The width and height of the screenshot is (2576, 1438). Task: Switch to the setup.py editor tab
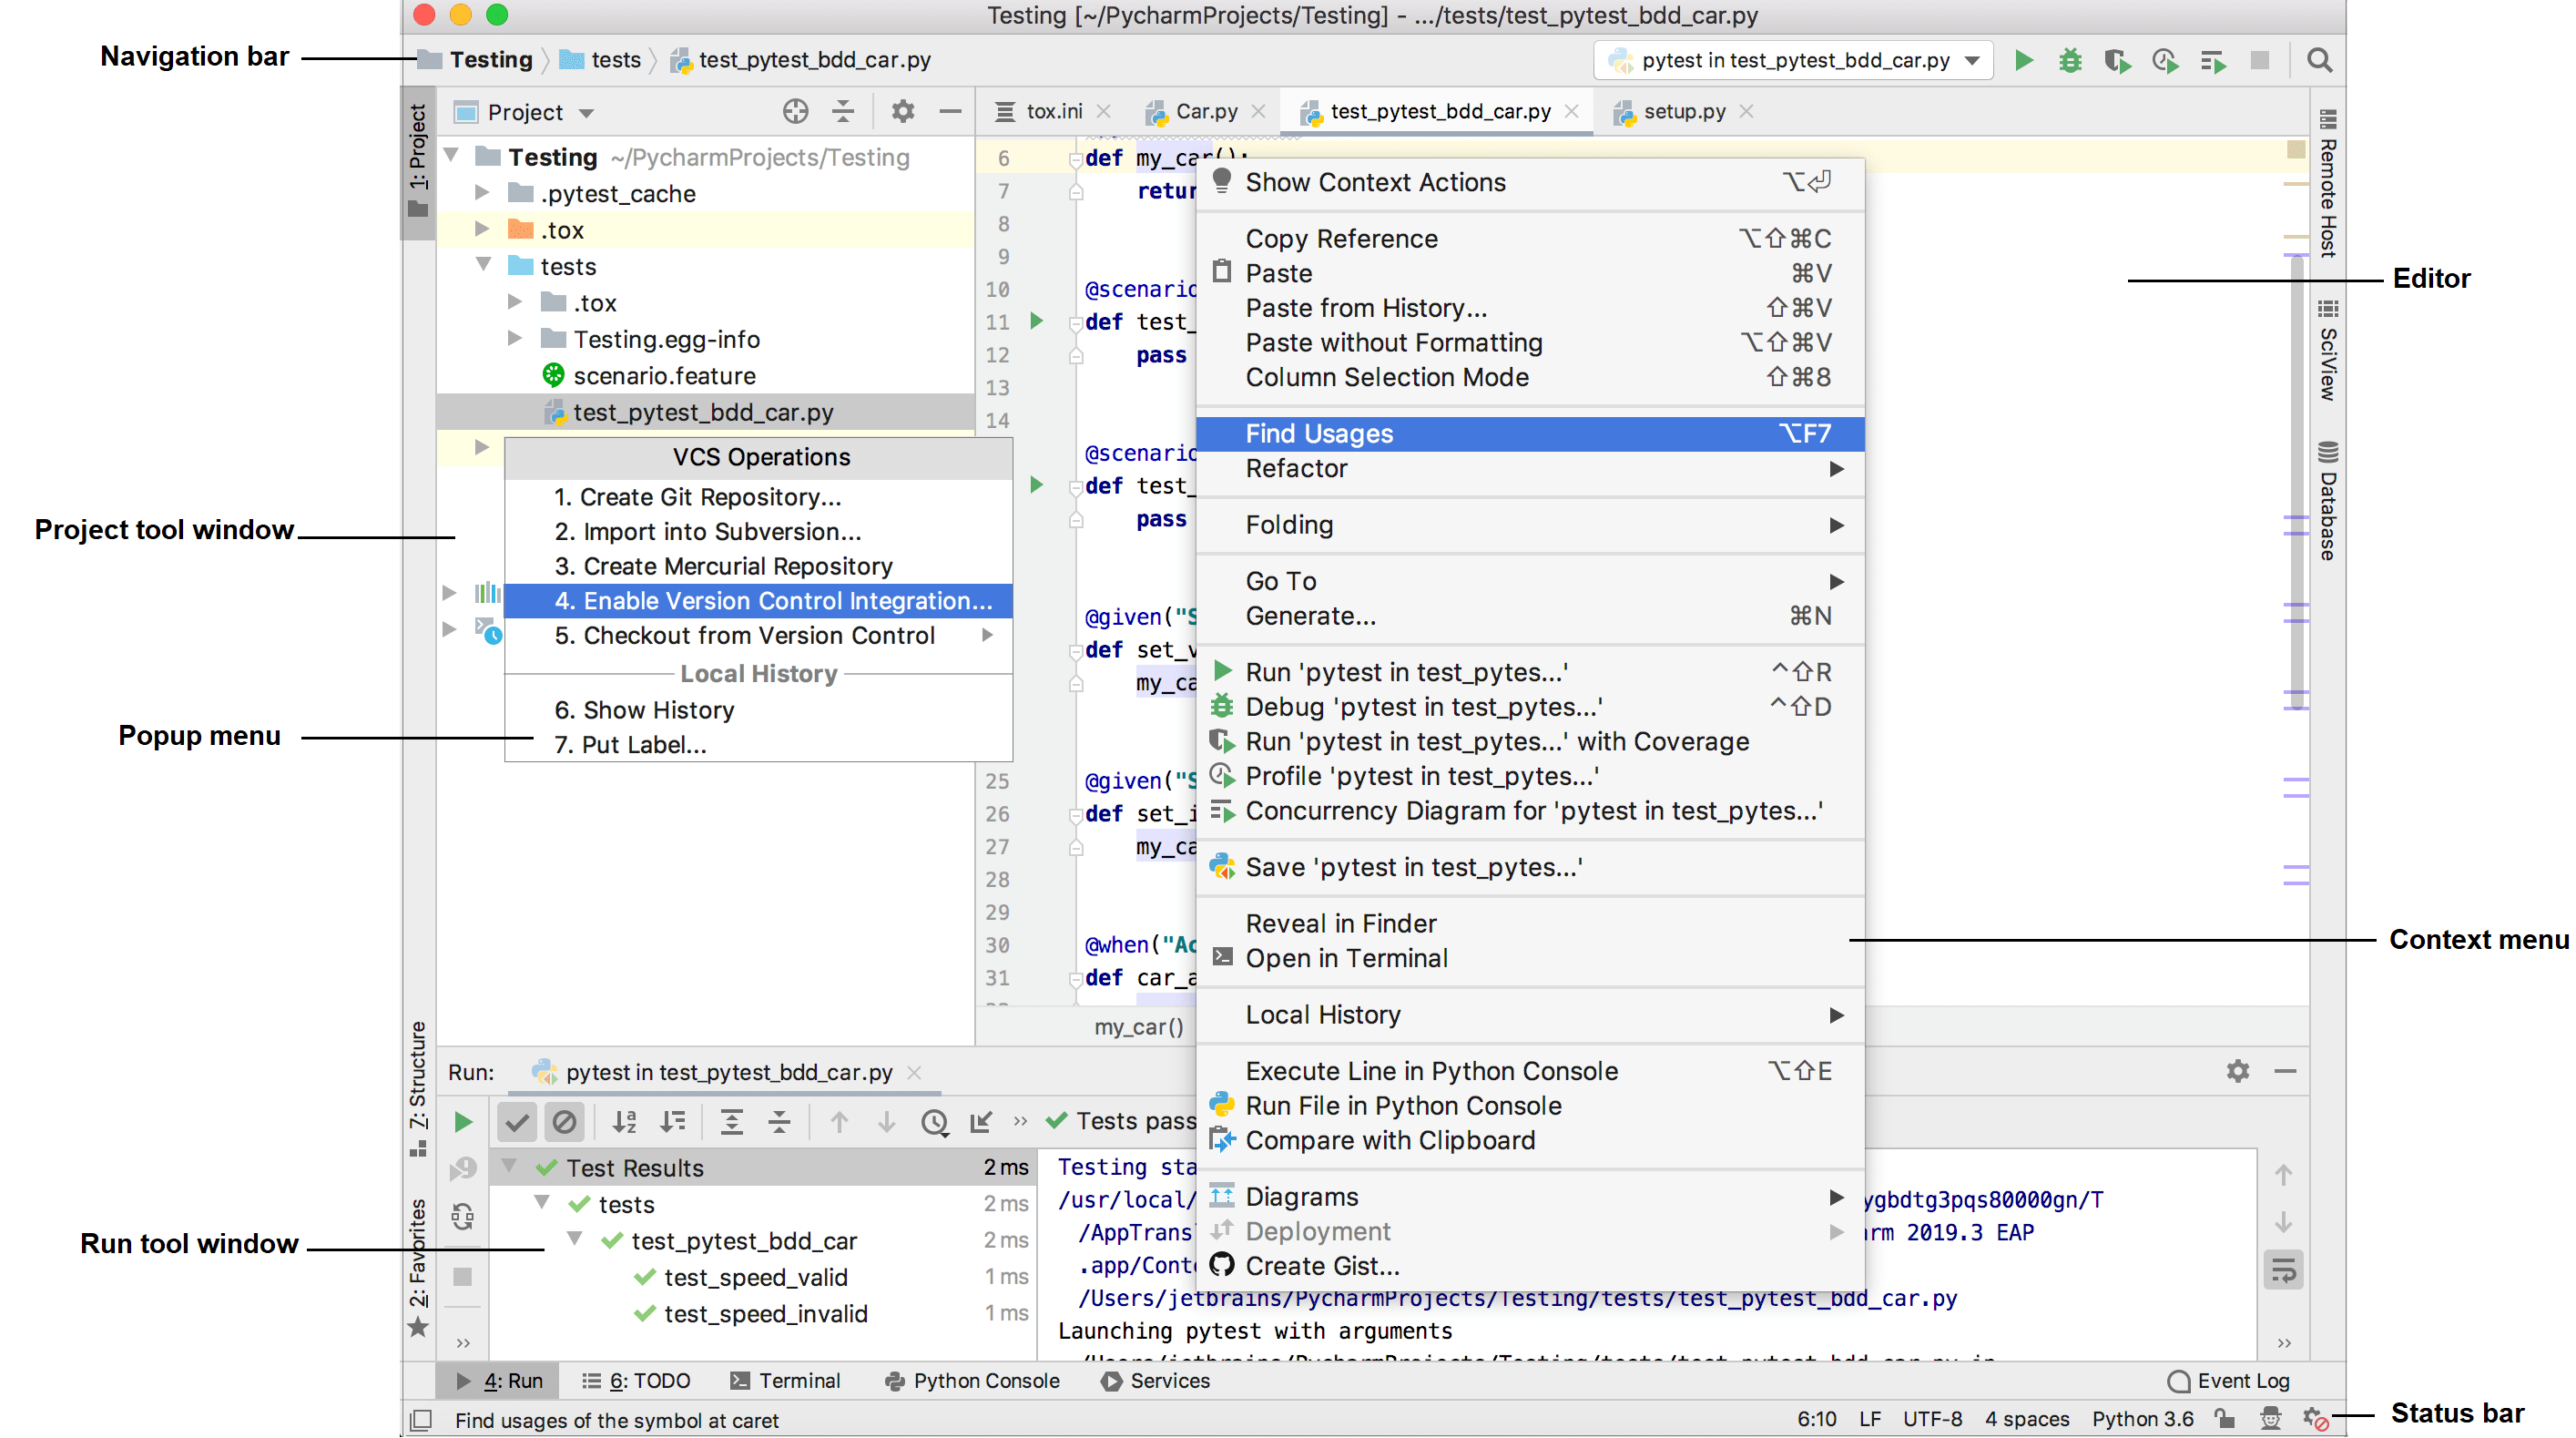pyautogui.click(x=1684, y=111)
